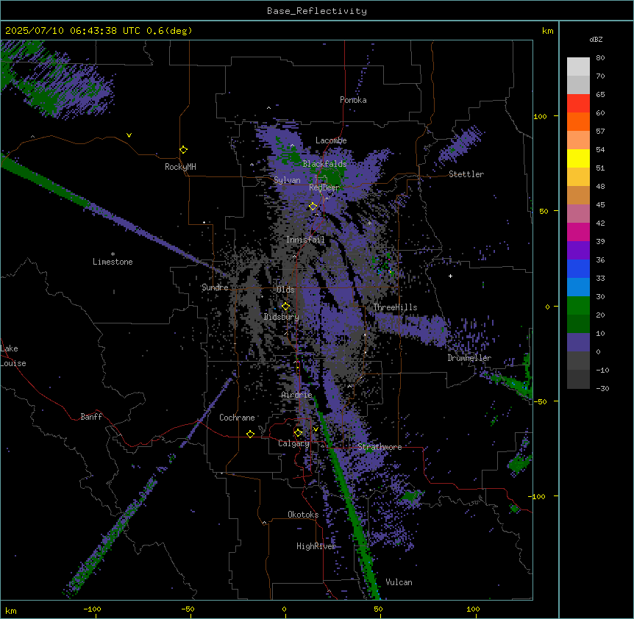Click the HighRiver label
Viewport: 634px width, 619px height.
316,546
